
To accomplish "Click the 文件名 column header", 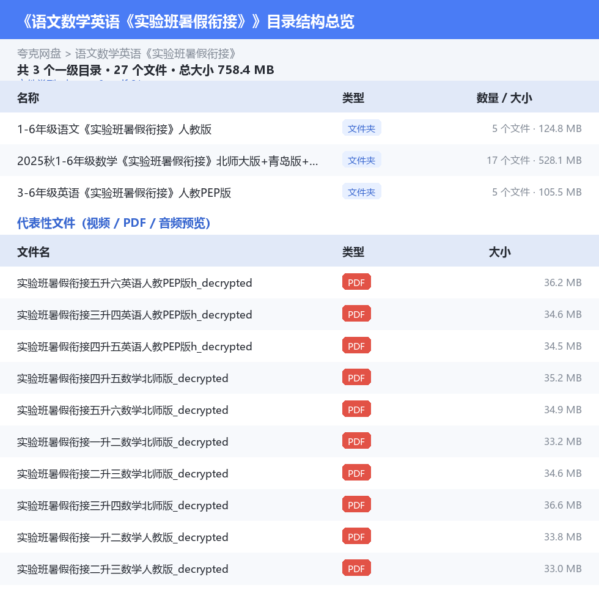I will coord(34,252).
